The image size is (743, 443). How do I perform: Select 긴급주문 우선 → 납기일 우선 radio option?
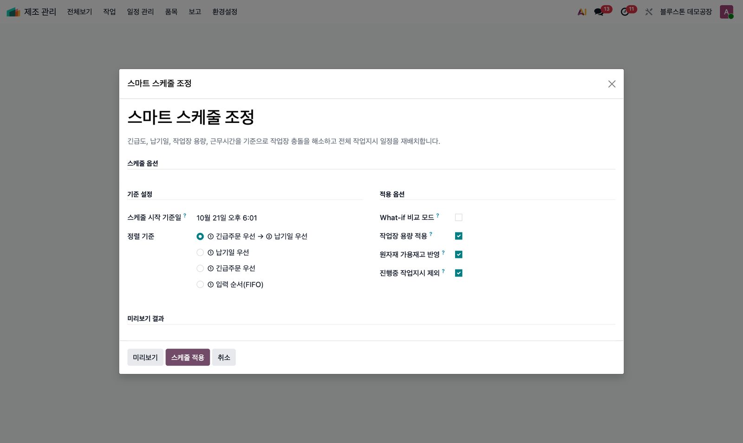(x=200, y=237)
